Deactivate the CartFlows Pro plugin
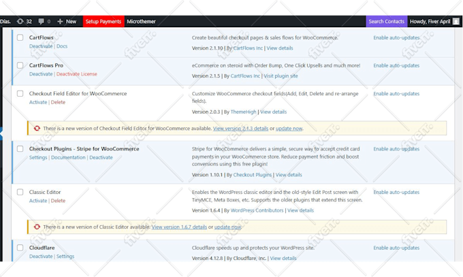The height and width of the screenshot is (277, 463). (41, 74)
